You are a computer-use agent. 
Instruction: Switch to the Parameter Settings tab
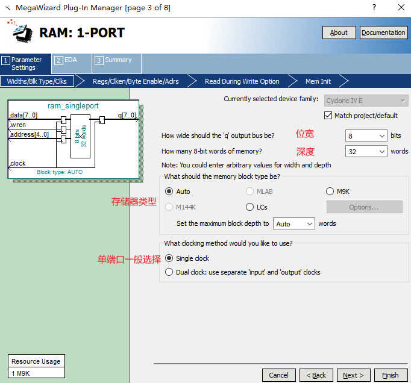(25, 64)
